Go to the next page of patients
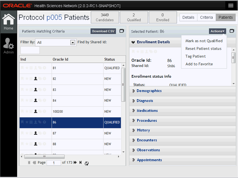 (x=75, y=163)
